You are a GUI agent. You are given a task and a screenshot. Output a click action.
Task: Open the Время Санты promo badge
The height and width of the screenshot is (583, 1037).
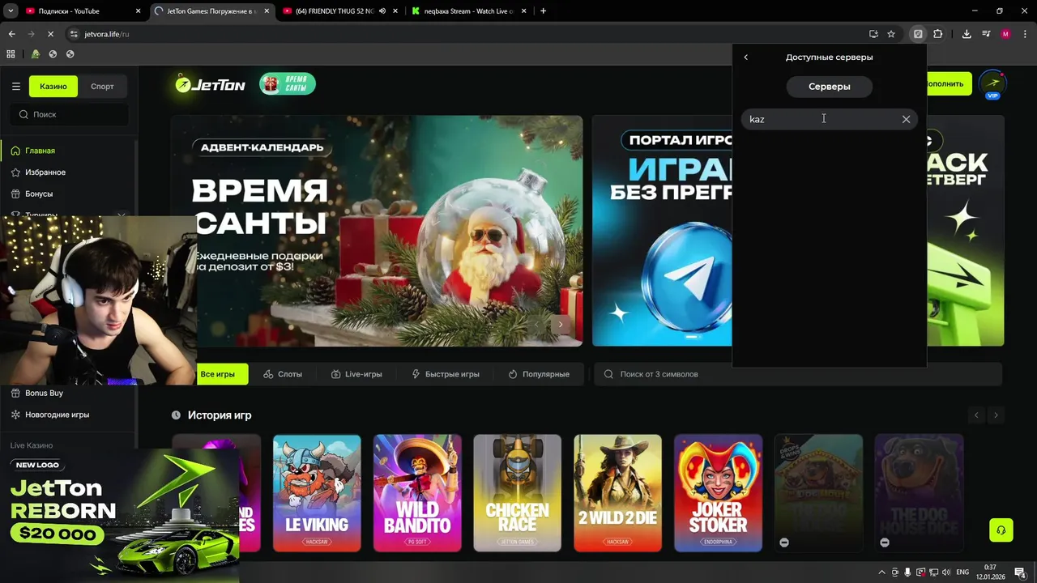point(288,84)
